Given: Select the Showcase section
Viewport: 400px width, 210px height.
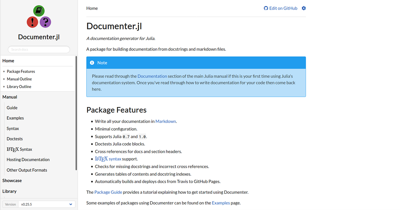Looking at the screenshot, I should pyautogui.click(x=12, y=180).
